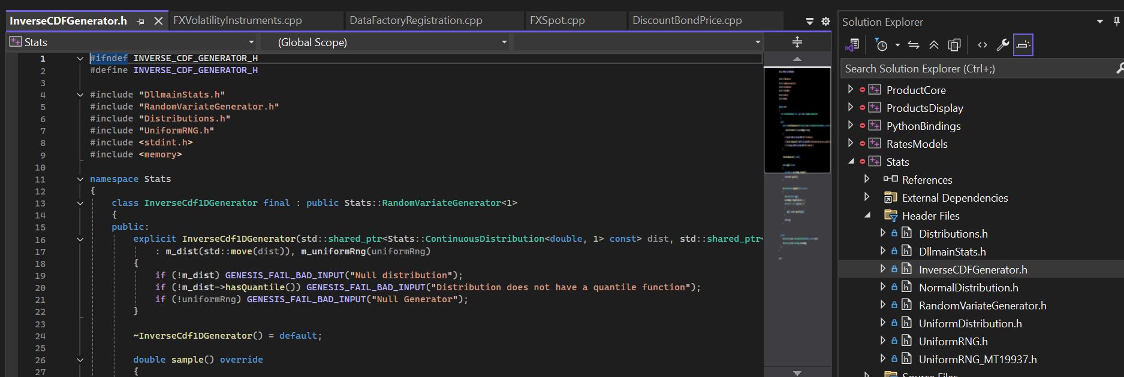The height and width of the screenshot is (377, 1124).
Task: Collapse All in Solution Explorer toolbar
Action: pyautogui.click(x=933, y=45)
